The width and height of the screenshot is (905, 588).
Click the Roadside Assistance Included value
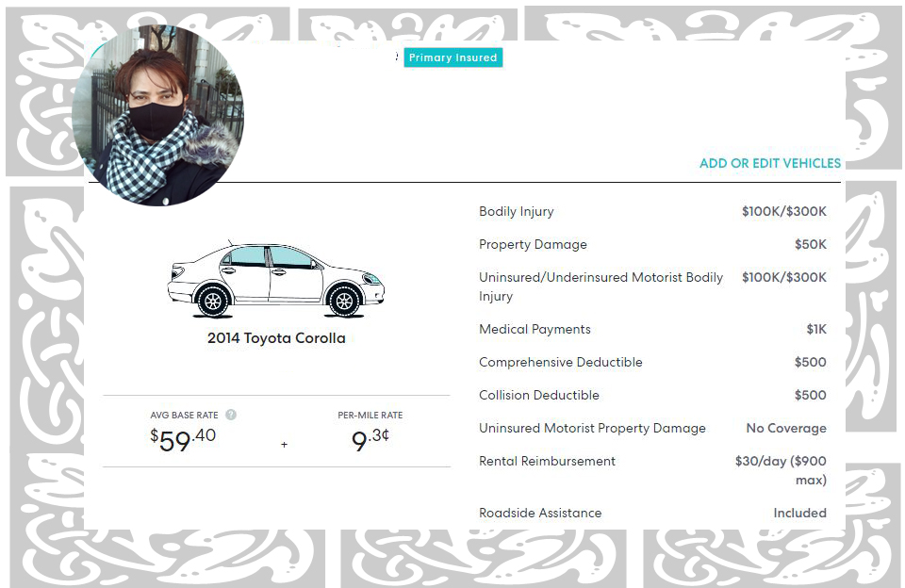[800, 513]
